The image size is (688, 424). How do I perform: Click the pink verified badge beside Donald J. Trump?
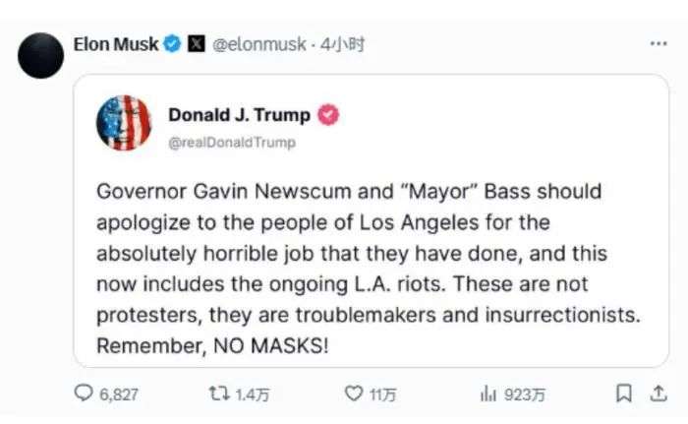click(328, 115)
